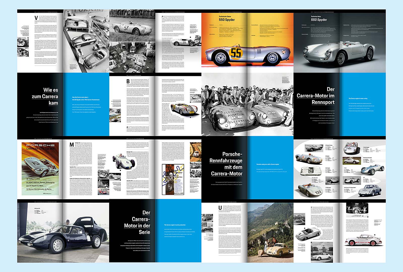Screen dimensions: 403x272
Task: Click blue page 'How the Carrera came about'
Action: [86, 105]
